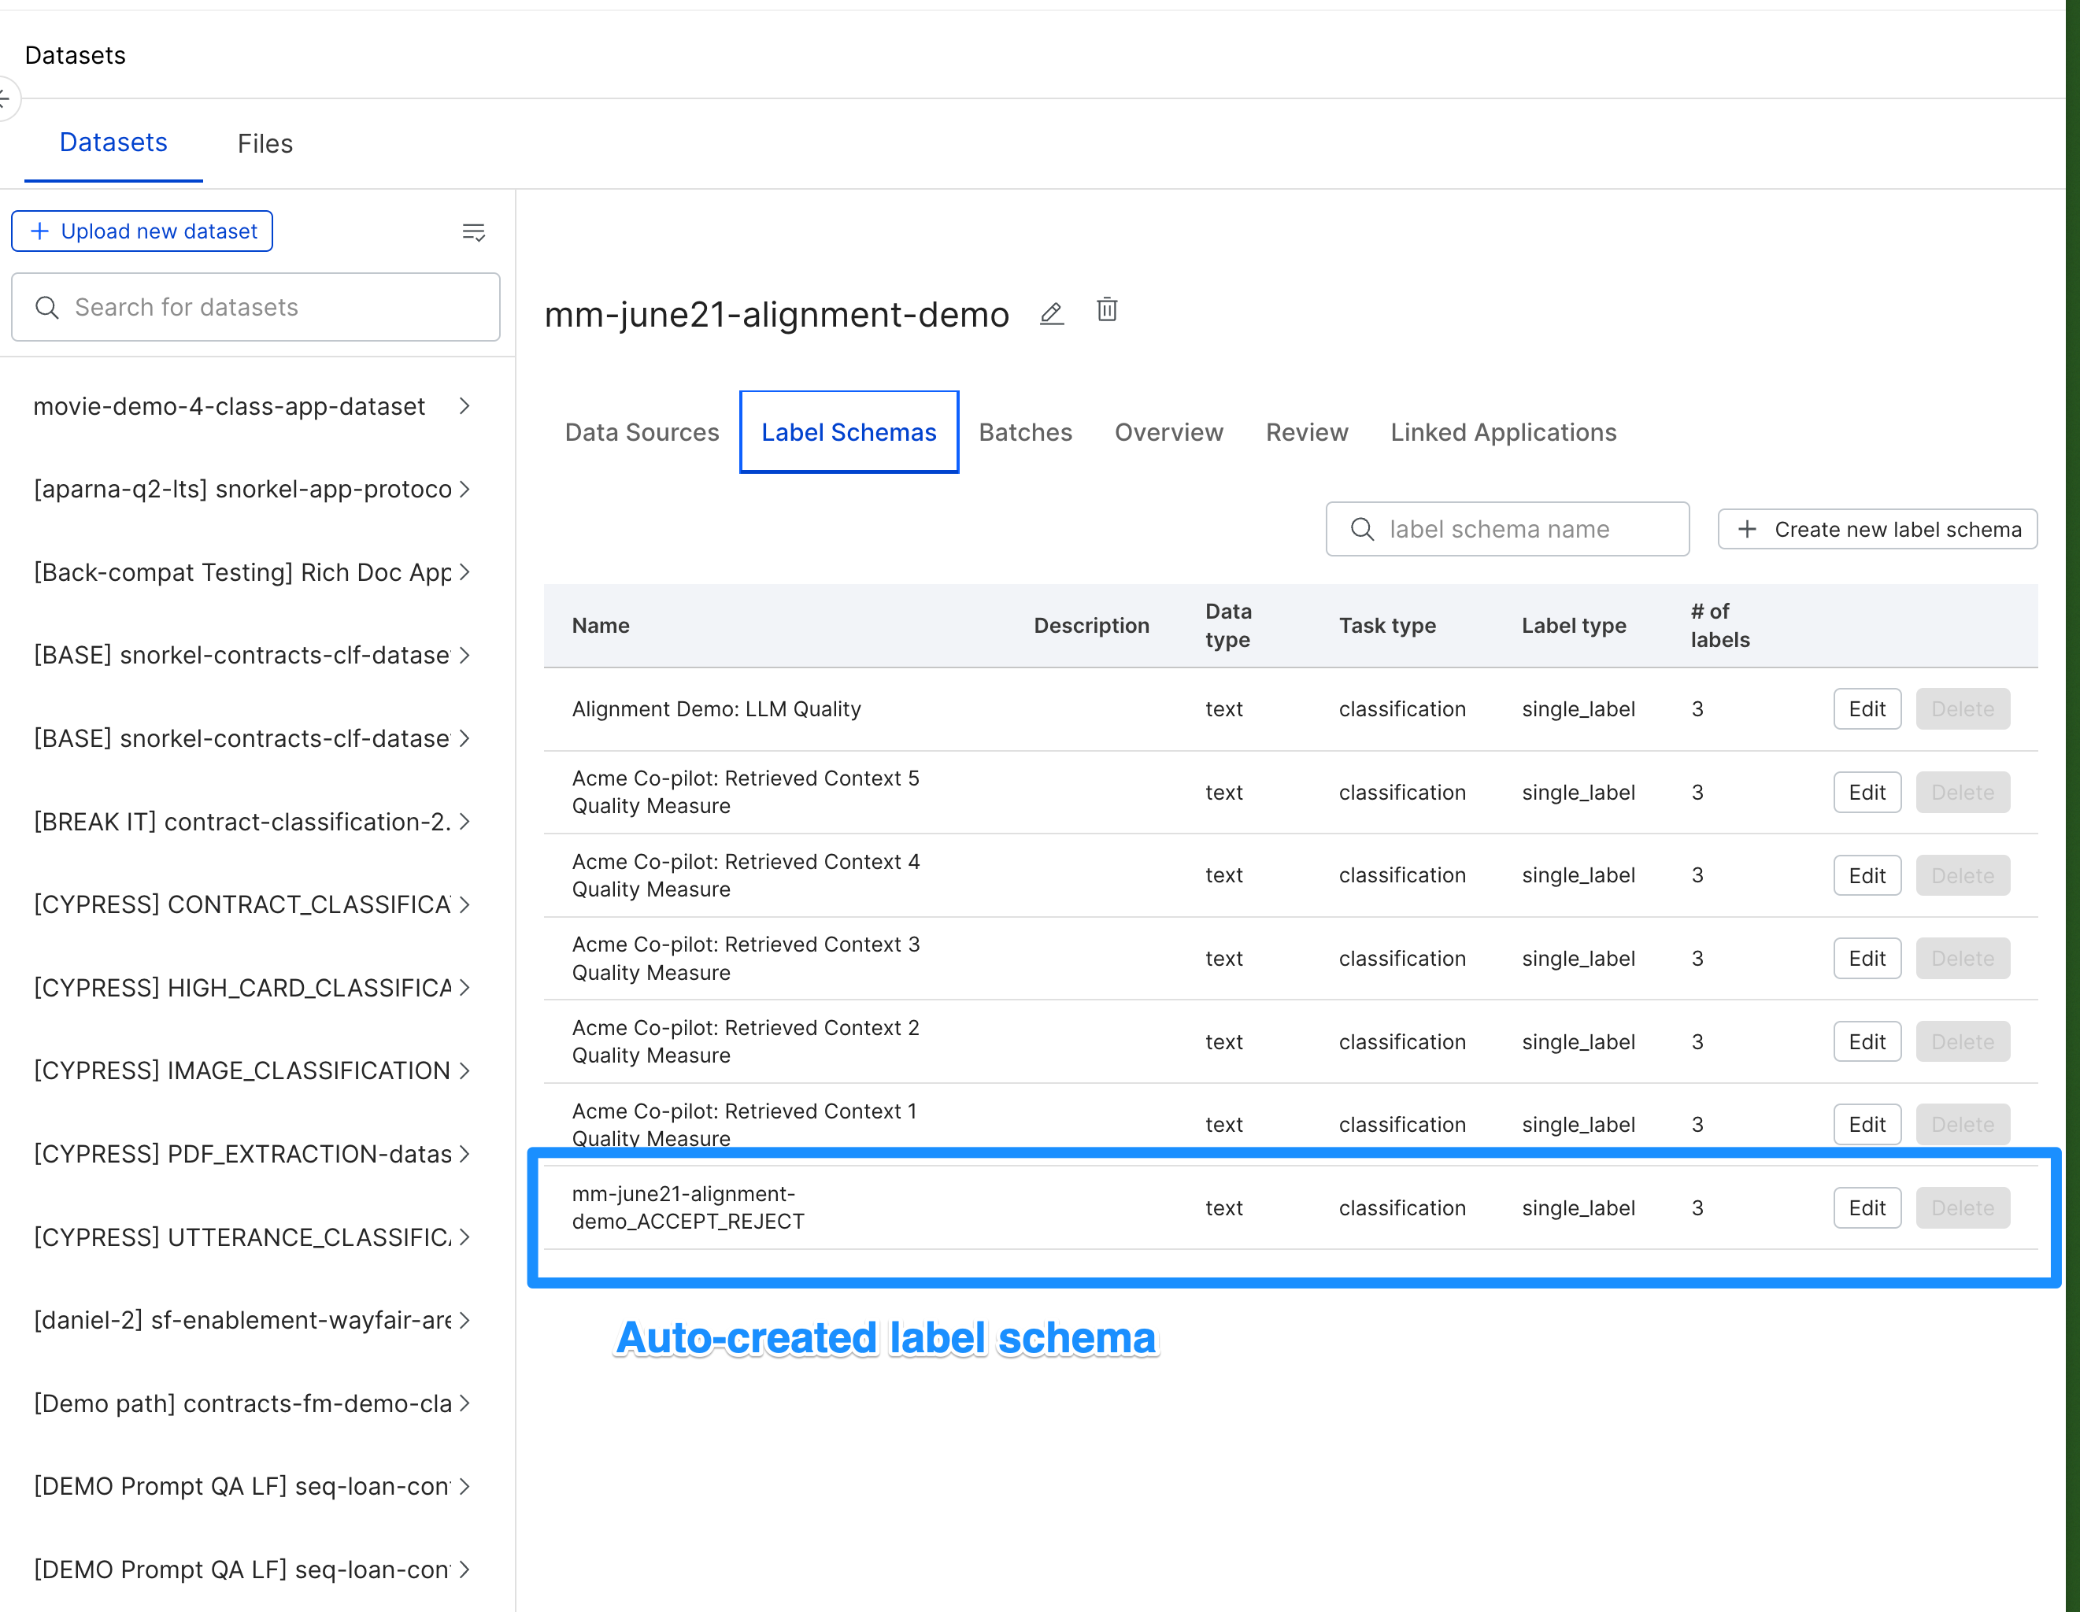Expand [Back-compat Testing] Rich Doc App chevron
Image resolution: width=2080 pixels, height=1612 pixels.
coord(464,572)
